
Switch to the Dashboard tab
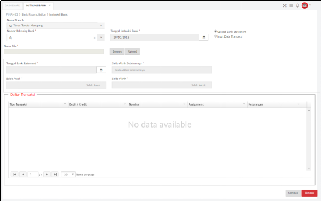coord(12,5)
